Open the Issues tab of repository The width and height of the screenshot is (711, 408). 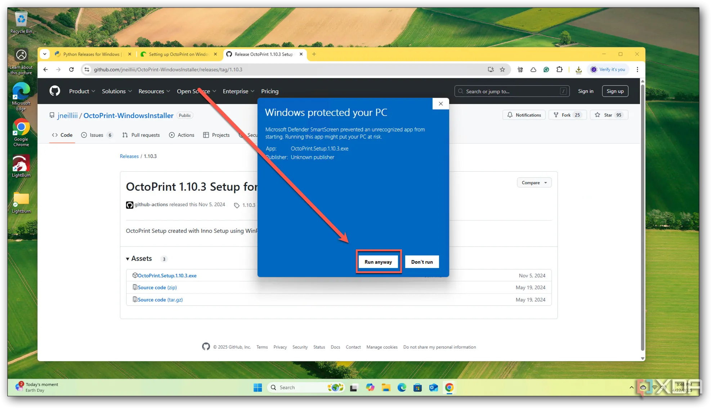[96, 135]
